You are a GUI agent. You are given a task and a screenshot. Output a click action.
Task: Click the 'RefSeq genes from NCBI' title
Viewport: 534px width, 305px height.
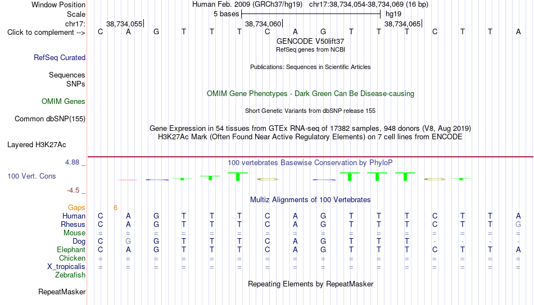tap(311, 49)
